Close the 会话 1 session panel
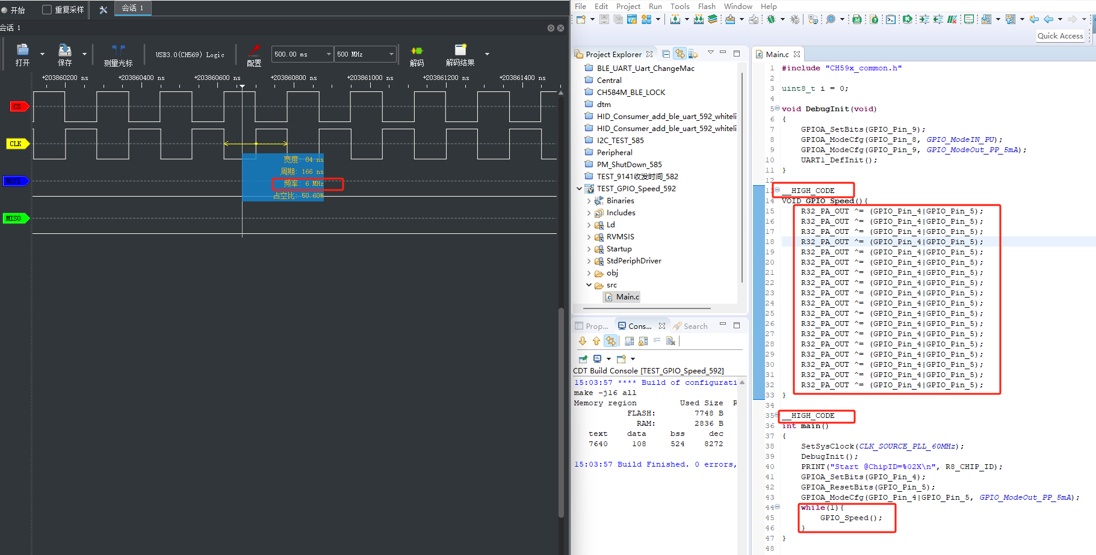Image resolution: width=1096 pixels, height=555 pixels. 560,28
